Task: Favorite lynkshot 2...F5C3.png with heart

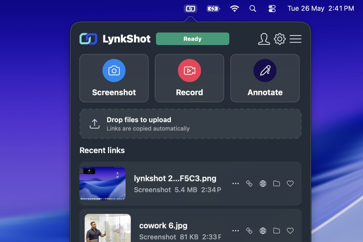Action: pyautogui.click(x=290, y=184)
